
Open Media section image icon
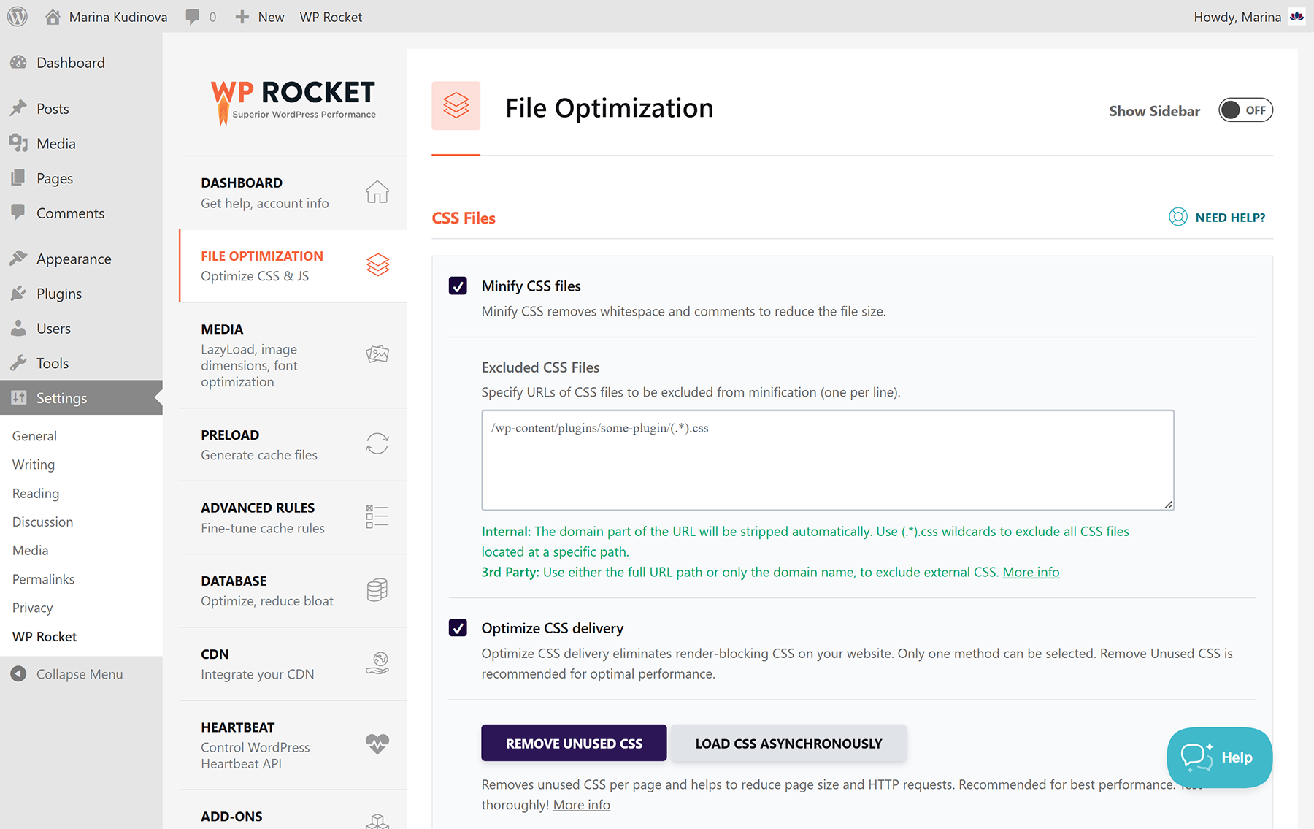click(377, 355)
